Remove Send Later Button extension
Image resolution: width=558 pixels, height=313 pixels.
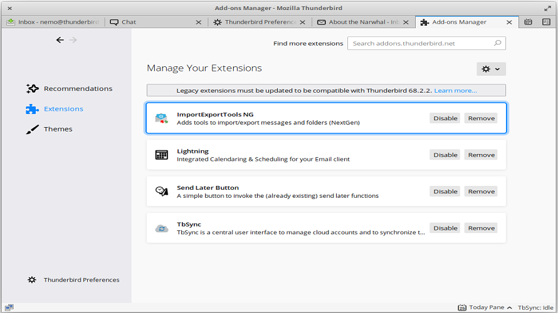click(x=481, y=192)
